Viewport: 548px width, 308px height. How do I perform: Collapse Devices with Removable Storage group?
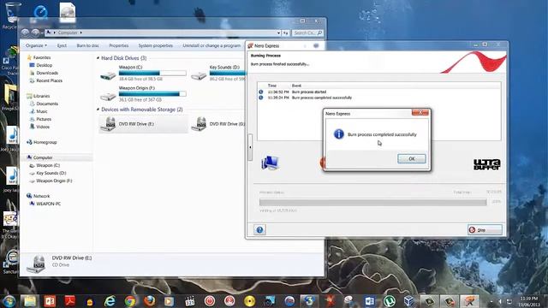(98, 110)
